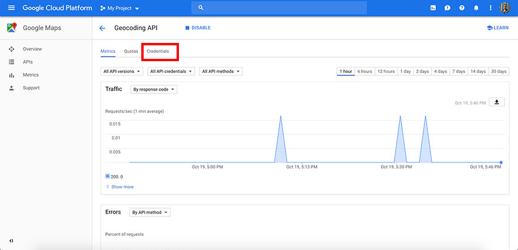Select the 2 days time range
This screenshot has width=518, height=250.
pyautogui.click(x=422, y=71)
